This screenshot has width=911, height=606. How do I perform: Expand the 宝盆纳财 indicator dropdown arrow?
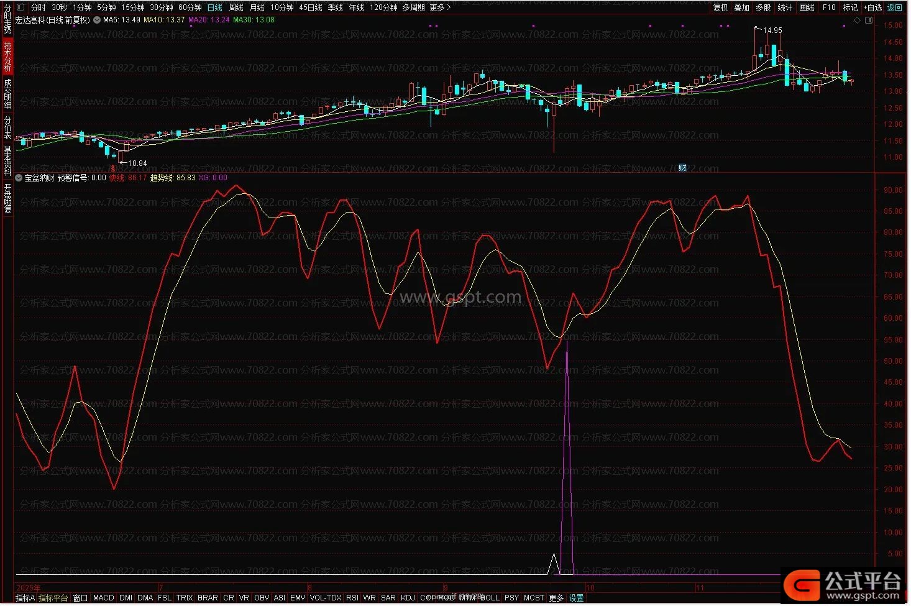(x=19, y=178)
